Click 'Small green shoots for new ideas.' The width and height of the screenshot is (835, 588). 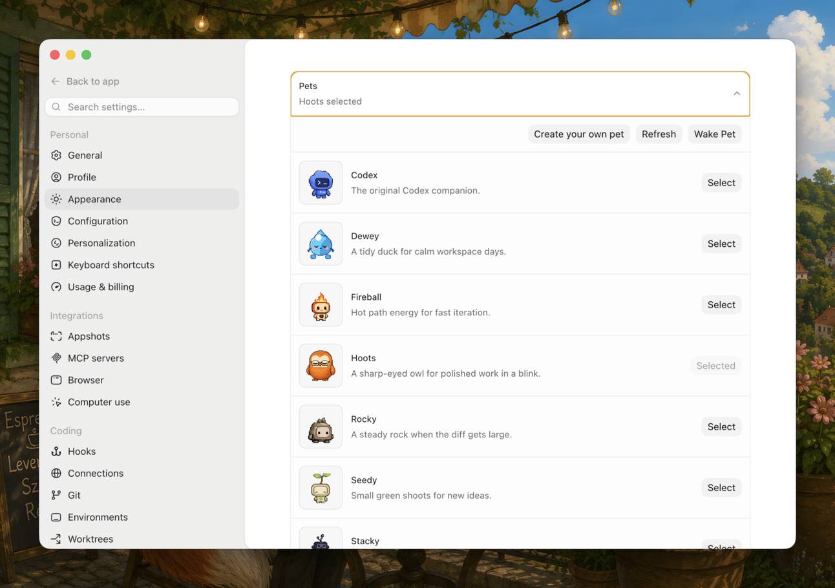421,496
